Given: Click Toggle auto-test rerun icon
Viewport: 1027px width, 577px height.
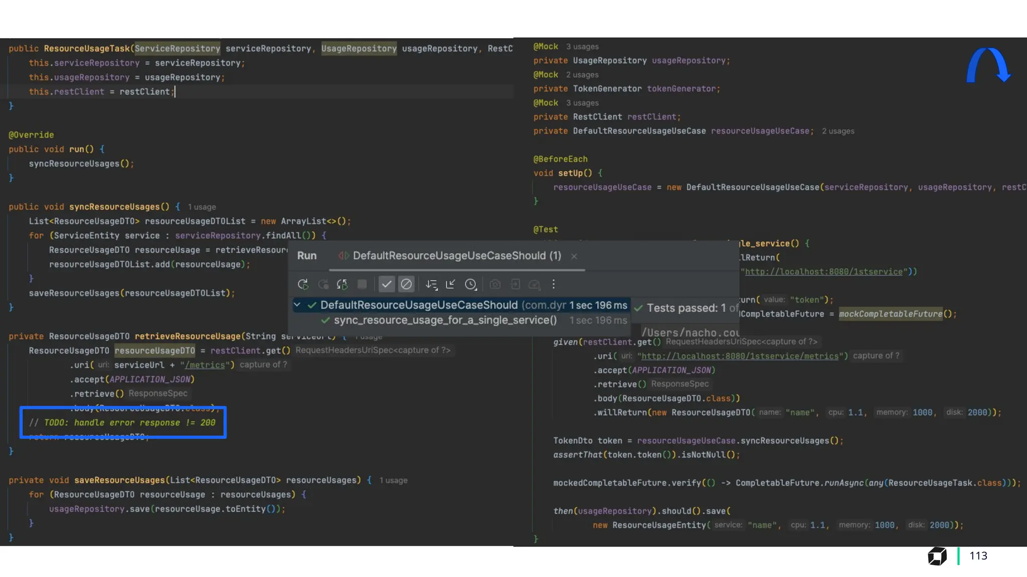Looking at the screenshot, I should 342,284.
